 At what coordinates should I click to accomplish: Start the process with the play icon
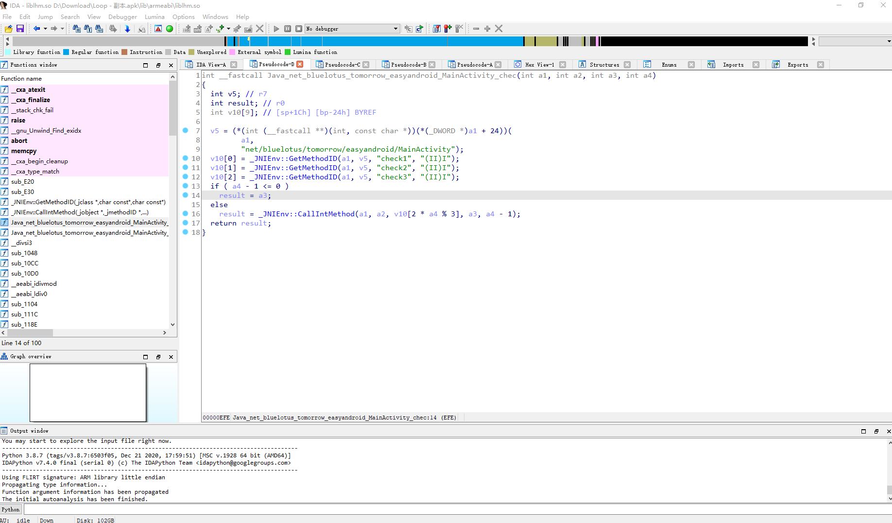tap(276, 29)
